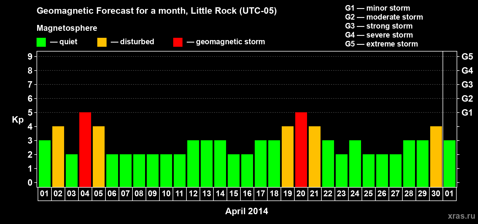Click date label 27 on the axis
Image resolution: width=478 pixels, height=224 pixels.
pos(395,194)
